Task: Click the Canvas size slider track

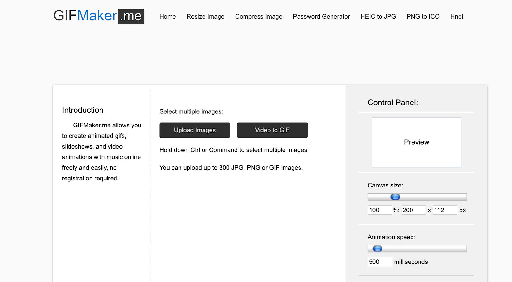Action: tap(417, 197)
